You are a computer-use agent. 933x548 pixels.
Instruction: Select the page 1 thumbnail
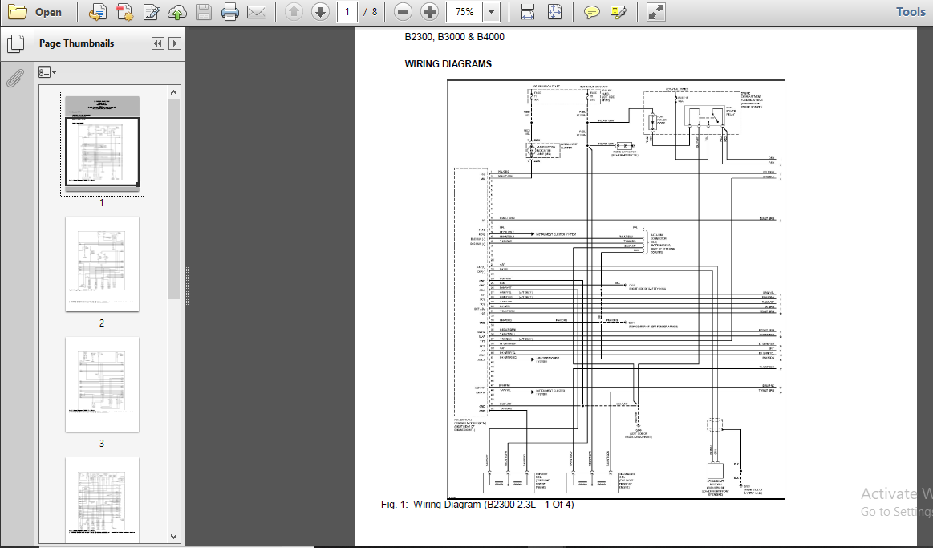coord(103,144)
